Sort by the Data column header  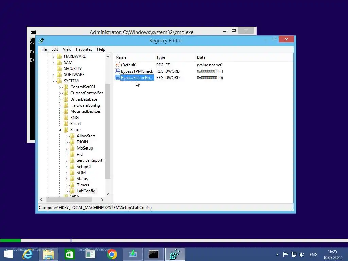click(244, 57)
